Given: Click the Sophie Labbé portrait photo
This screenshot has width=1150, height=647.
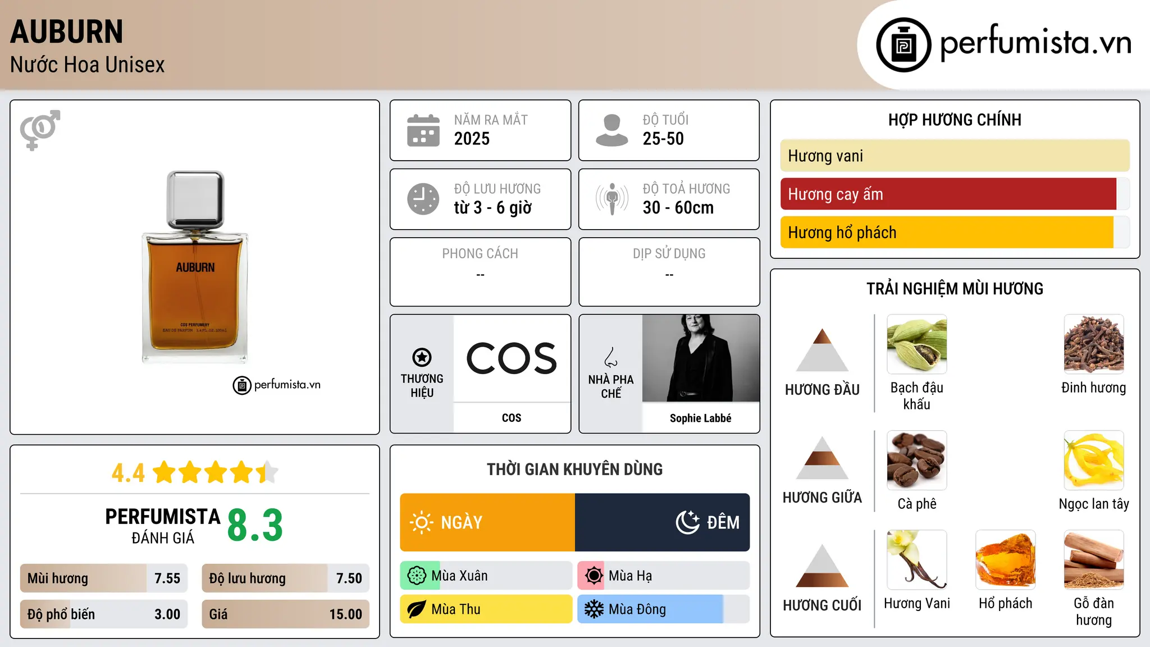Looking at the screenshot, I should click(701, 358).
